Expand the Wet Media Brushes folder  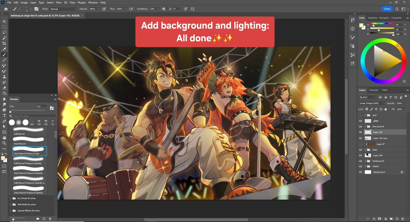(10, 204)
